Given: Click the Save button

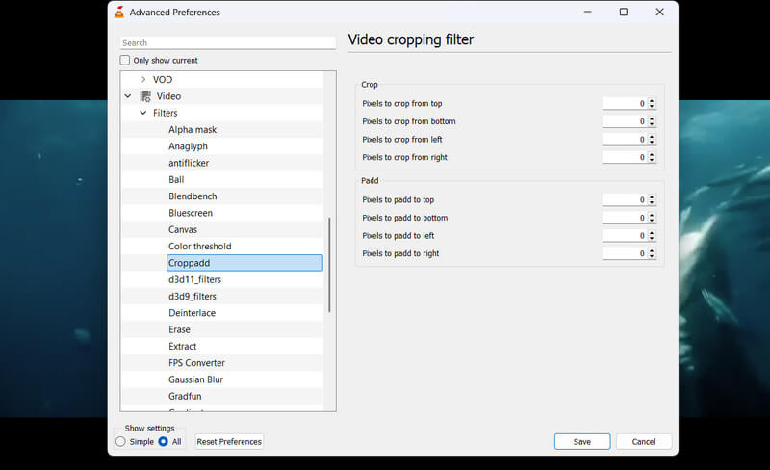Looking at the screenshot, I should click(581, 441).
